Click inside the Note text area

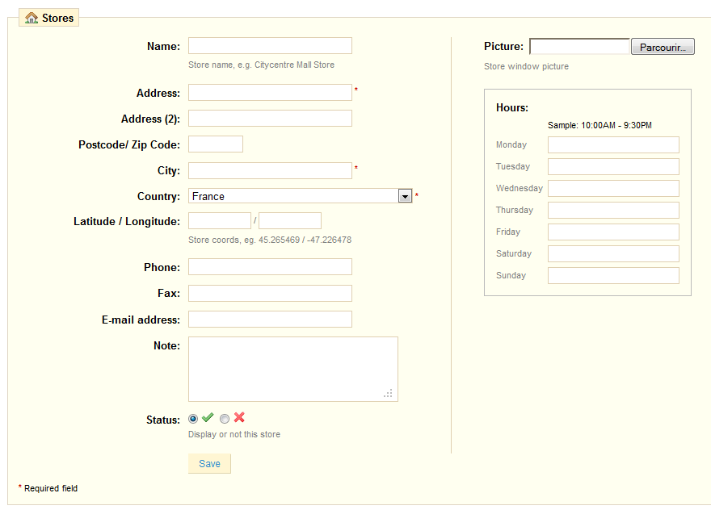(x=293, y=369)
